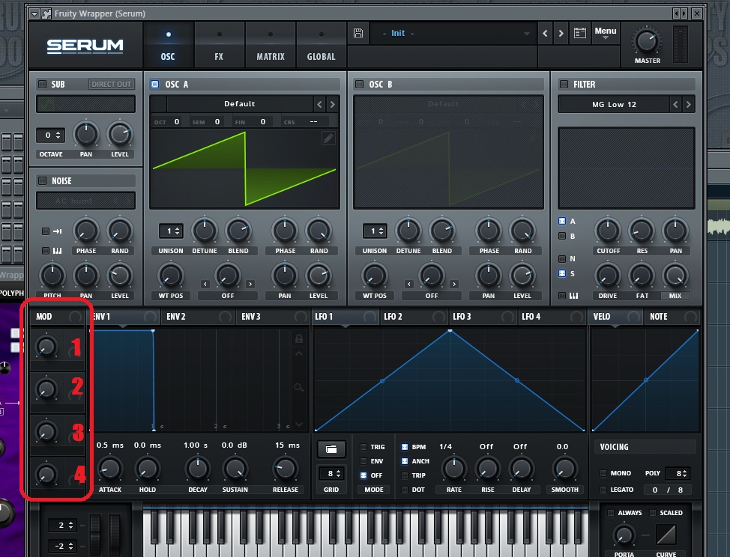Click the OSC A OCT value field
The image size is (730, 557).
tap(176, 122)
